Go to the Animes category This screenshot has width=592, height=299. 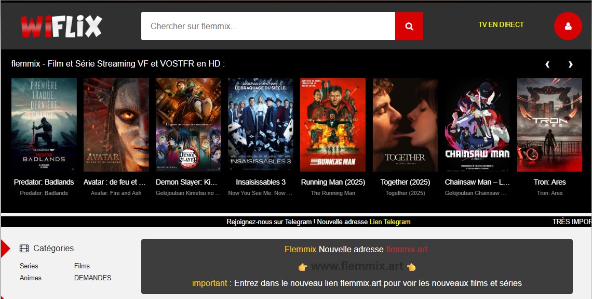point(31,278)
